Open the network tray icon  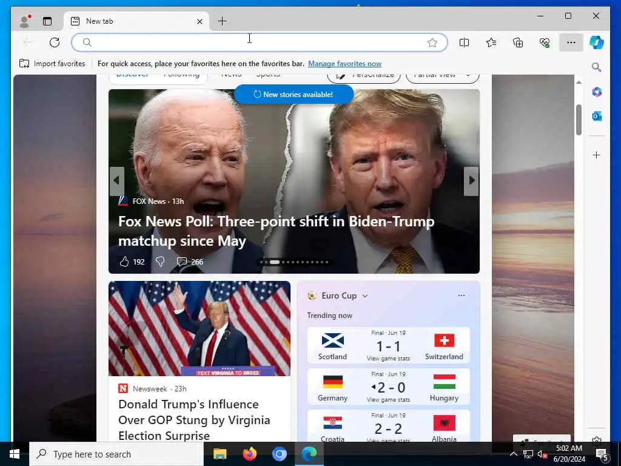(528, 454)
